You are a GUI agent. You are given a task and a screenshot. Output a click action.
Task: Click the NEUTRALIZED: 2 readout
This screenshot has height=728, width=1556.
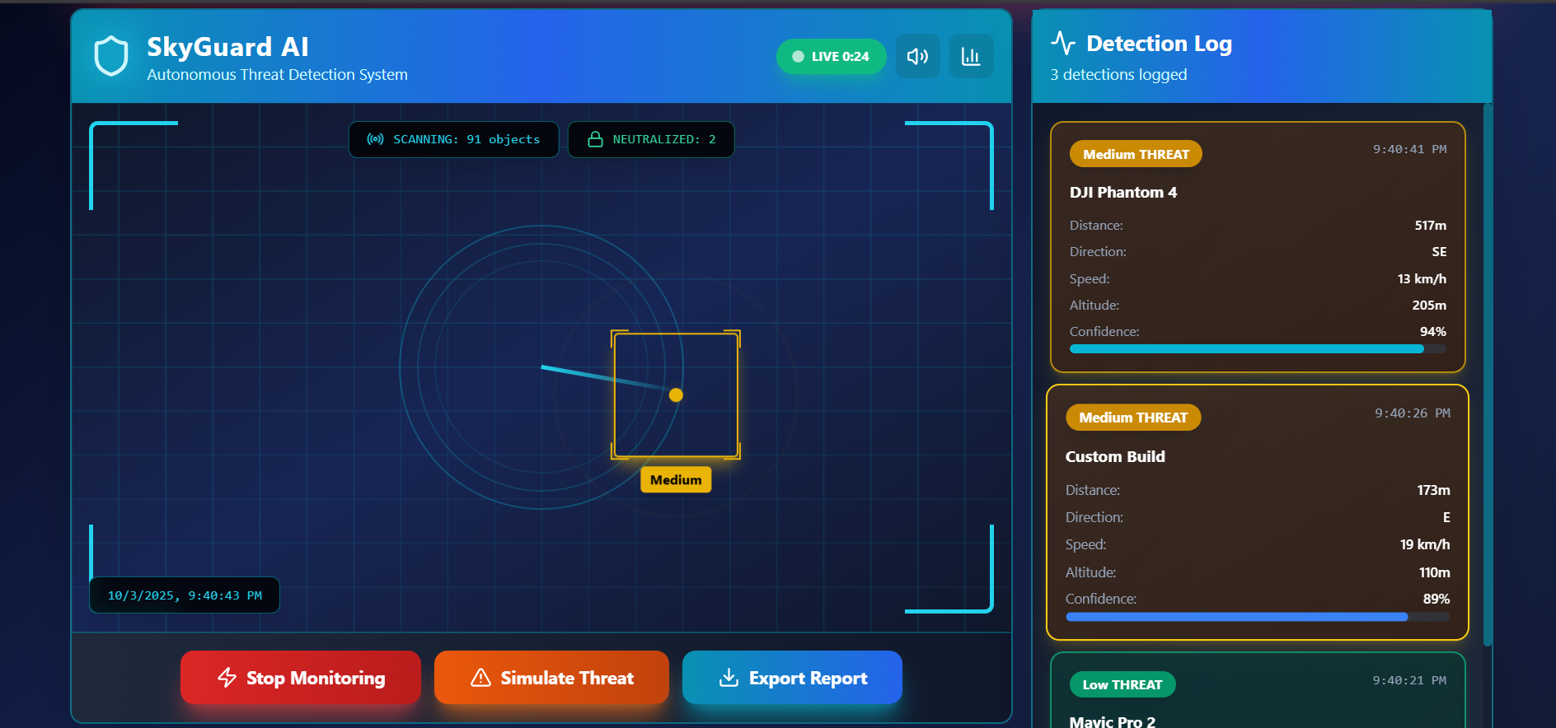pos(651,139)
